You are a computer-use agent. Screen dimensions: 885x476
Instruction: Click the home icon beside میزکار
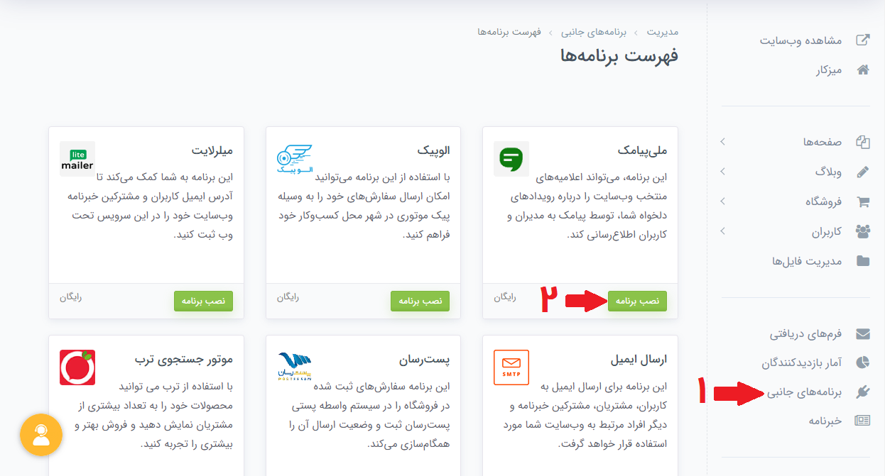tap(863, 70)
